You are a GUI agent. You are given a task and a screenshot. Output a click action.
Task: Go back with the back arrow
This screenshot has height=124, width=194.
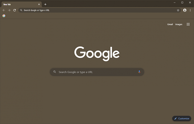pos(4,10)
